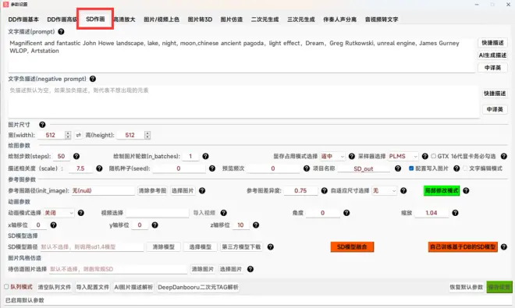
Task: Open 图片/视频上色 tab
Action: [x=162, y=19]
